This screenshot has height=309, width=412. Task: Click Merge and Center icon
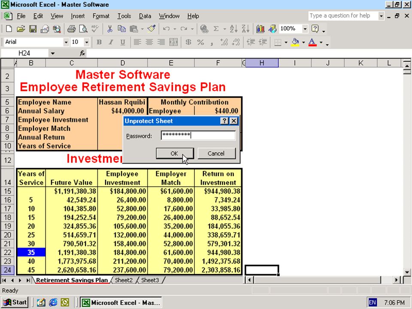[173, 42]
